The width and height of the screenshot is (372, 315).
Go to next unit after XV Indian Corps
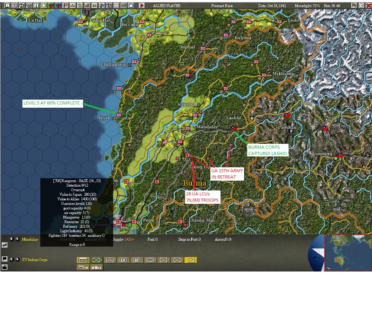[18, 260]
